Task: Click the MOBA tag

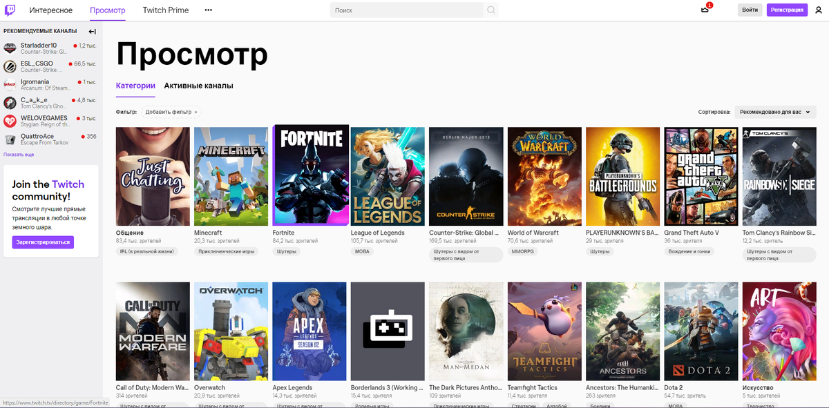Action: pos(363,251)
